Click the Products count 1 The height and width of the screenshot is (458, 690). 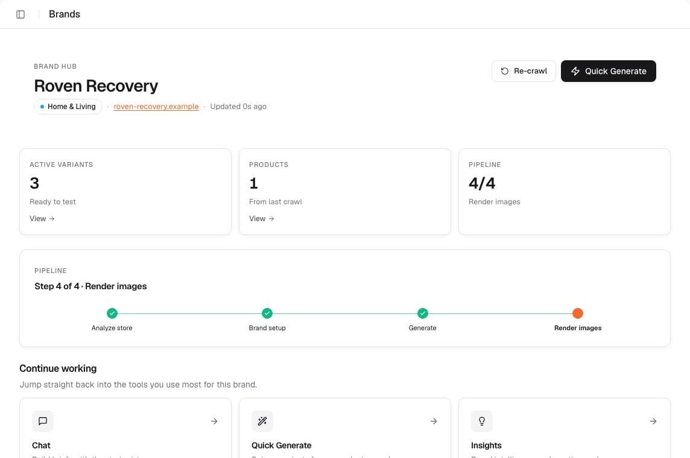point(253,183)
